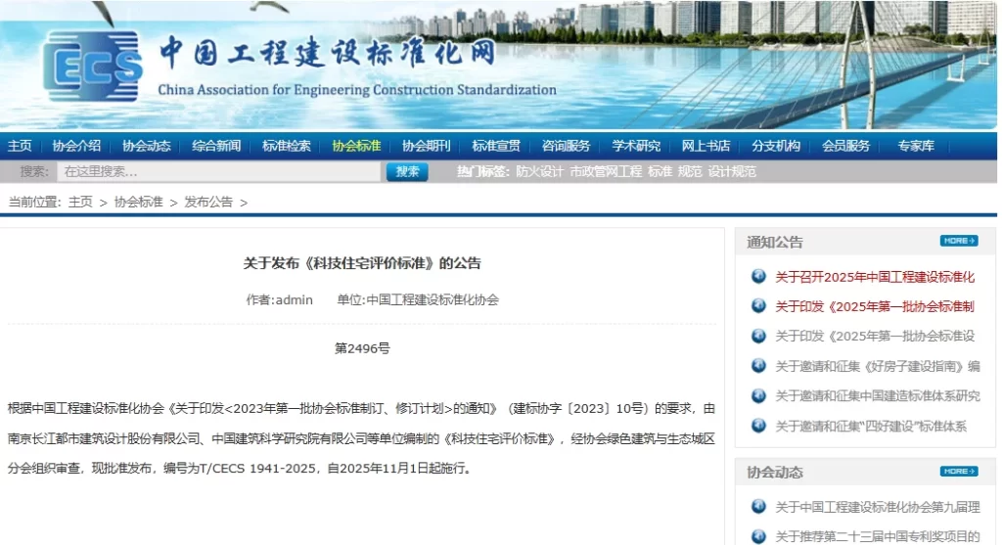This screenshot has height=545, width=1002.
Task: Open 标准宣贯 menu item
Action: 496,146
